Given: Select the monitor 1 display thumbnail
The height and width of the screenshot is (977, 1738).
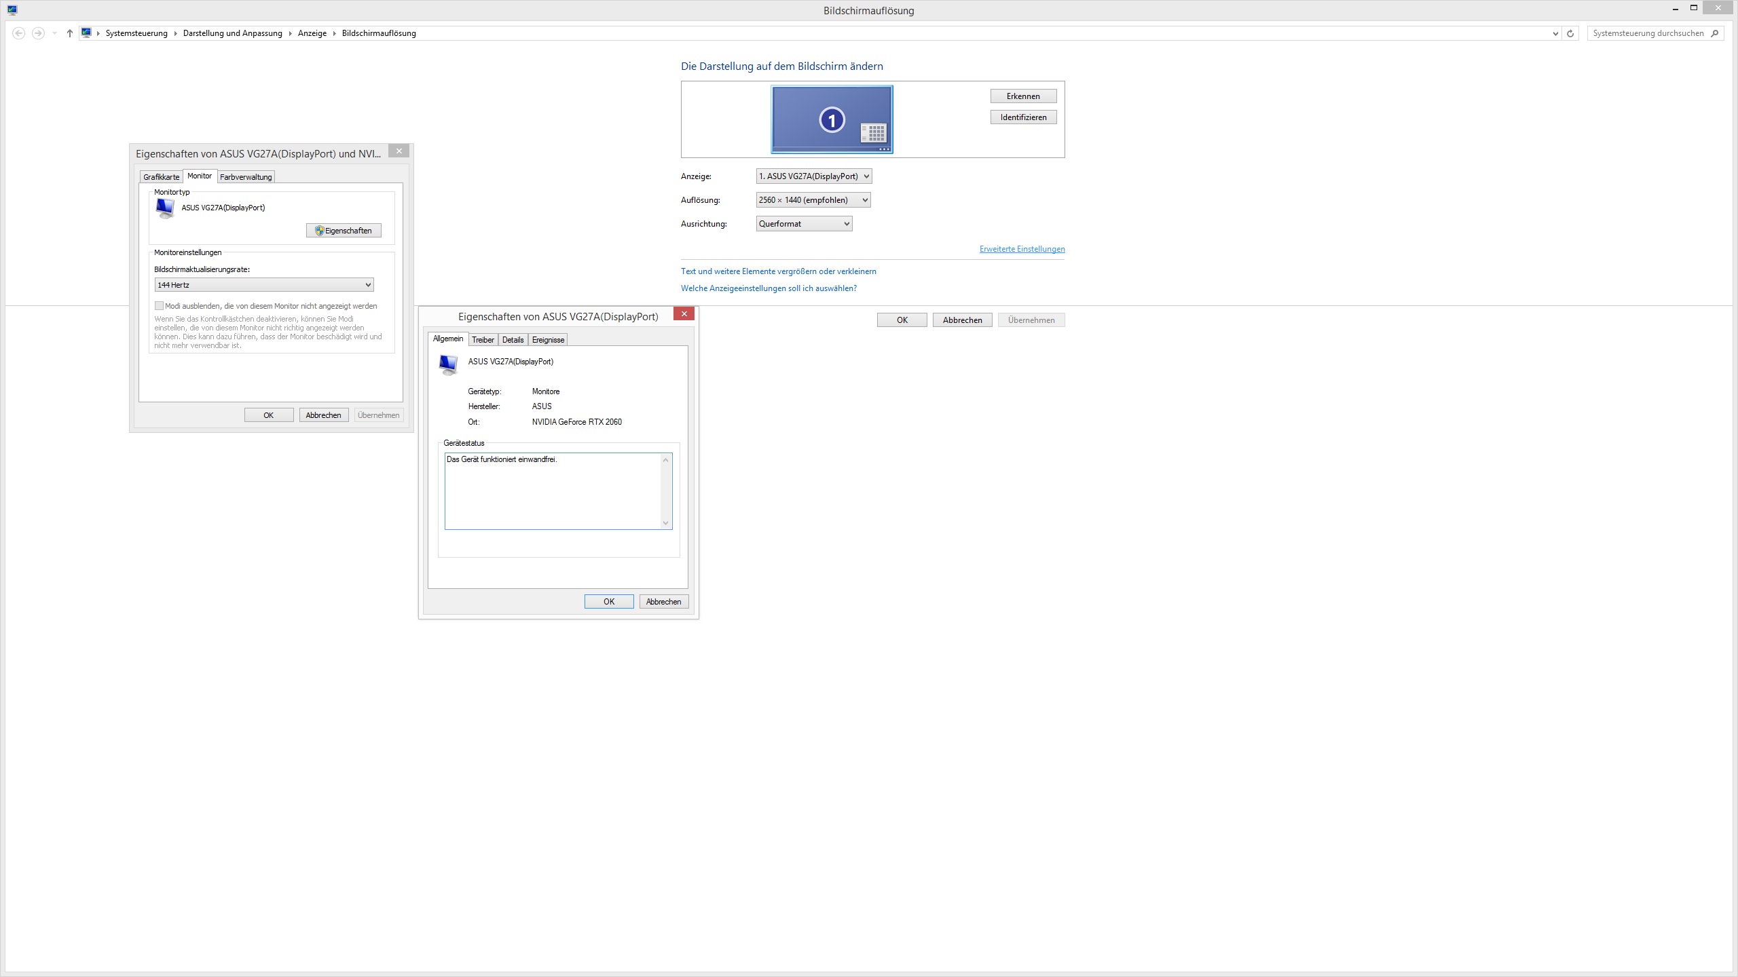Looking at the screenshot, I should point(832,119).
